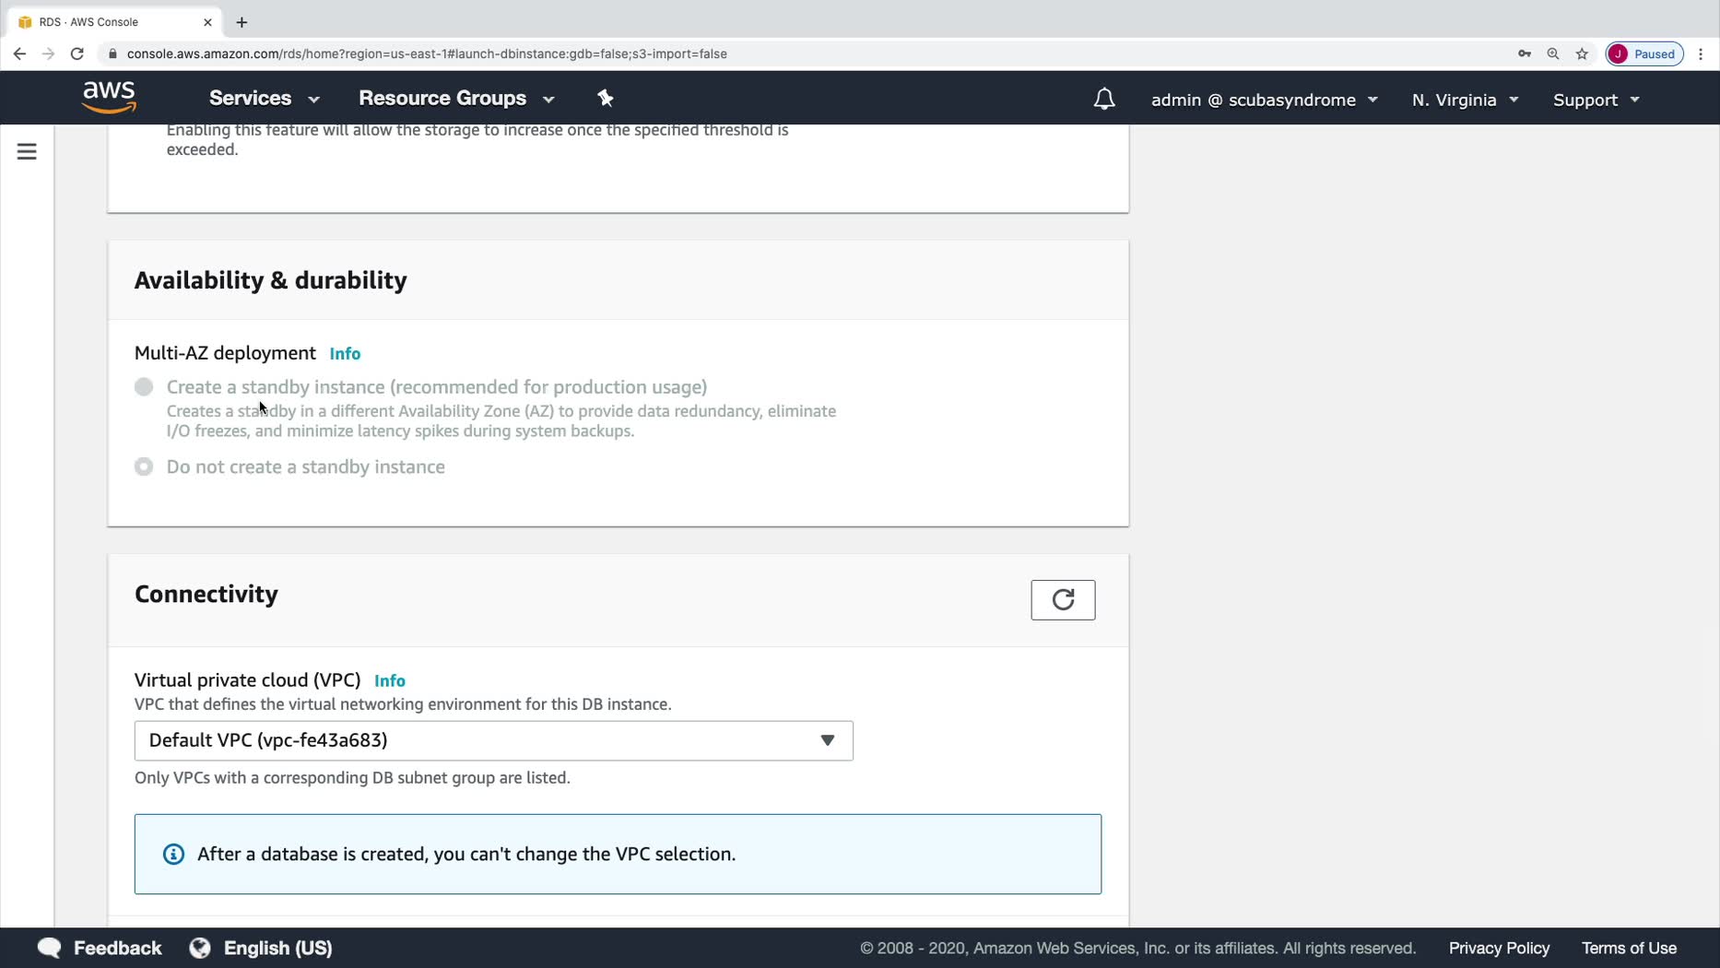The height and width of the screenshot is (968, 1720).
Task: Click the AWS copyright notice text
Action: pyautogui.click(x=1137, y=948)
